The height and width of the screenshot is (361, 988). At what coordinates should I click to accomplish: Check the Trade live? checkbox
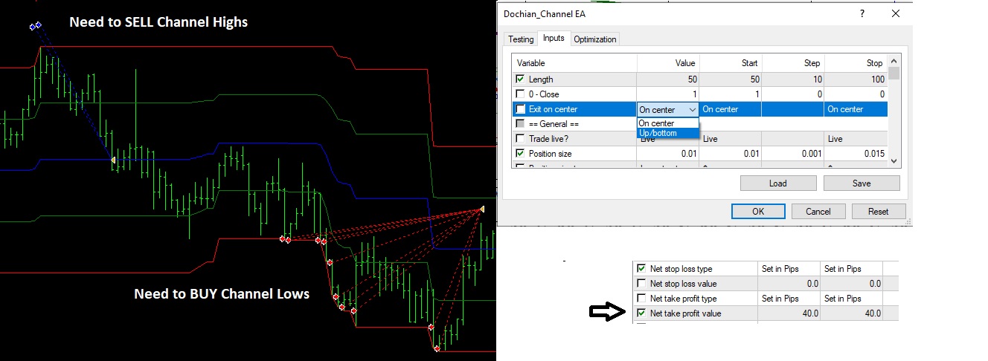coord(520,139)
